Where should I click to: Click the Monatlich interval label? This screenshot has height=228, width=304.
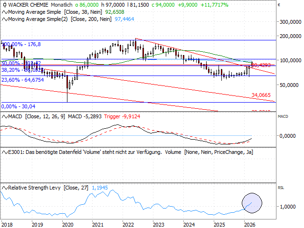point(62,5)
